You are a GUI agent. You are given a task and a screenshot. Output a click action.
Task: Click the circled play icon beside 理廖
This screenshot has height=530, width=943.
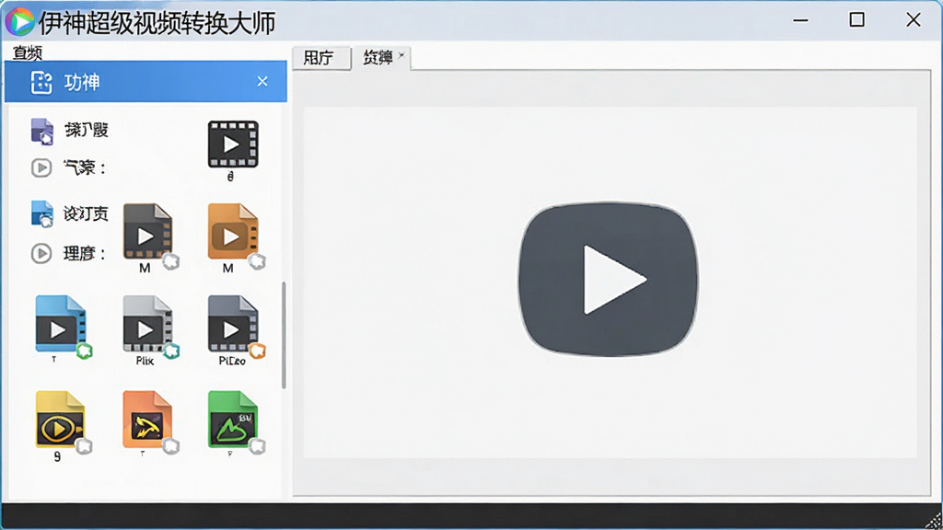pos(41,254)
